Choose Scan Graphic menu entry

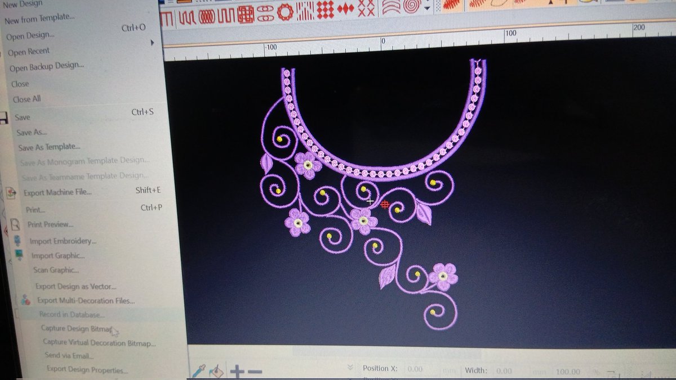point(56,270)
